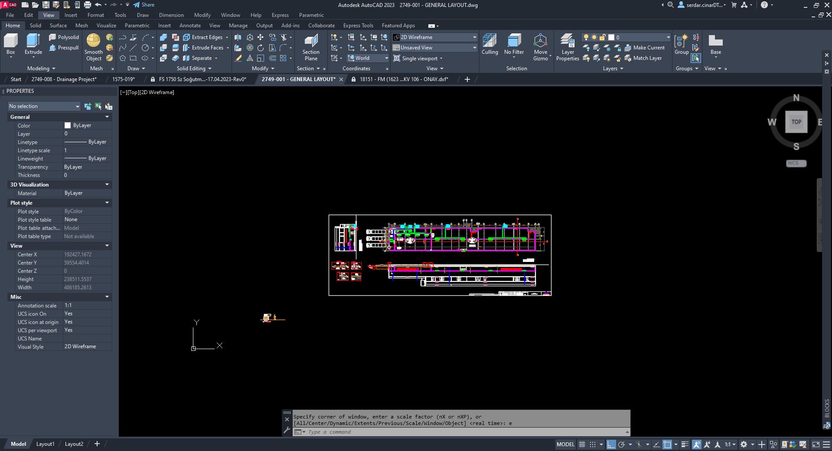This screenshot has height=451, width=832.
Task: Toggle the MODEL button in status bar
Action: [x=565, y=444]
